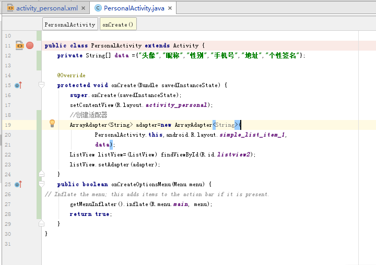
Task: Click listView.setAdapter(adapter) statement
Action: click(x=114, y=164)
